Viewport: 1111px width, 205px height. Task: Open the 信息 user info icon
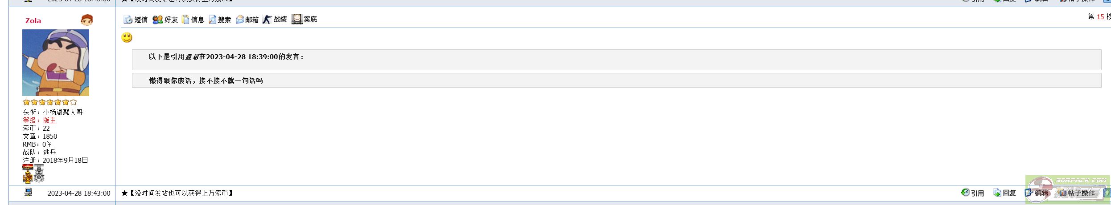point(185,20)
